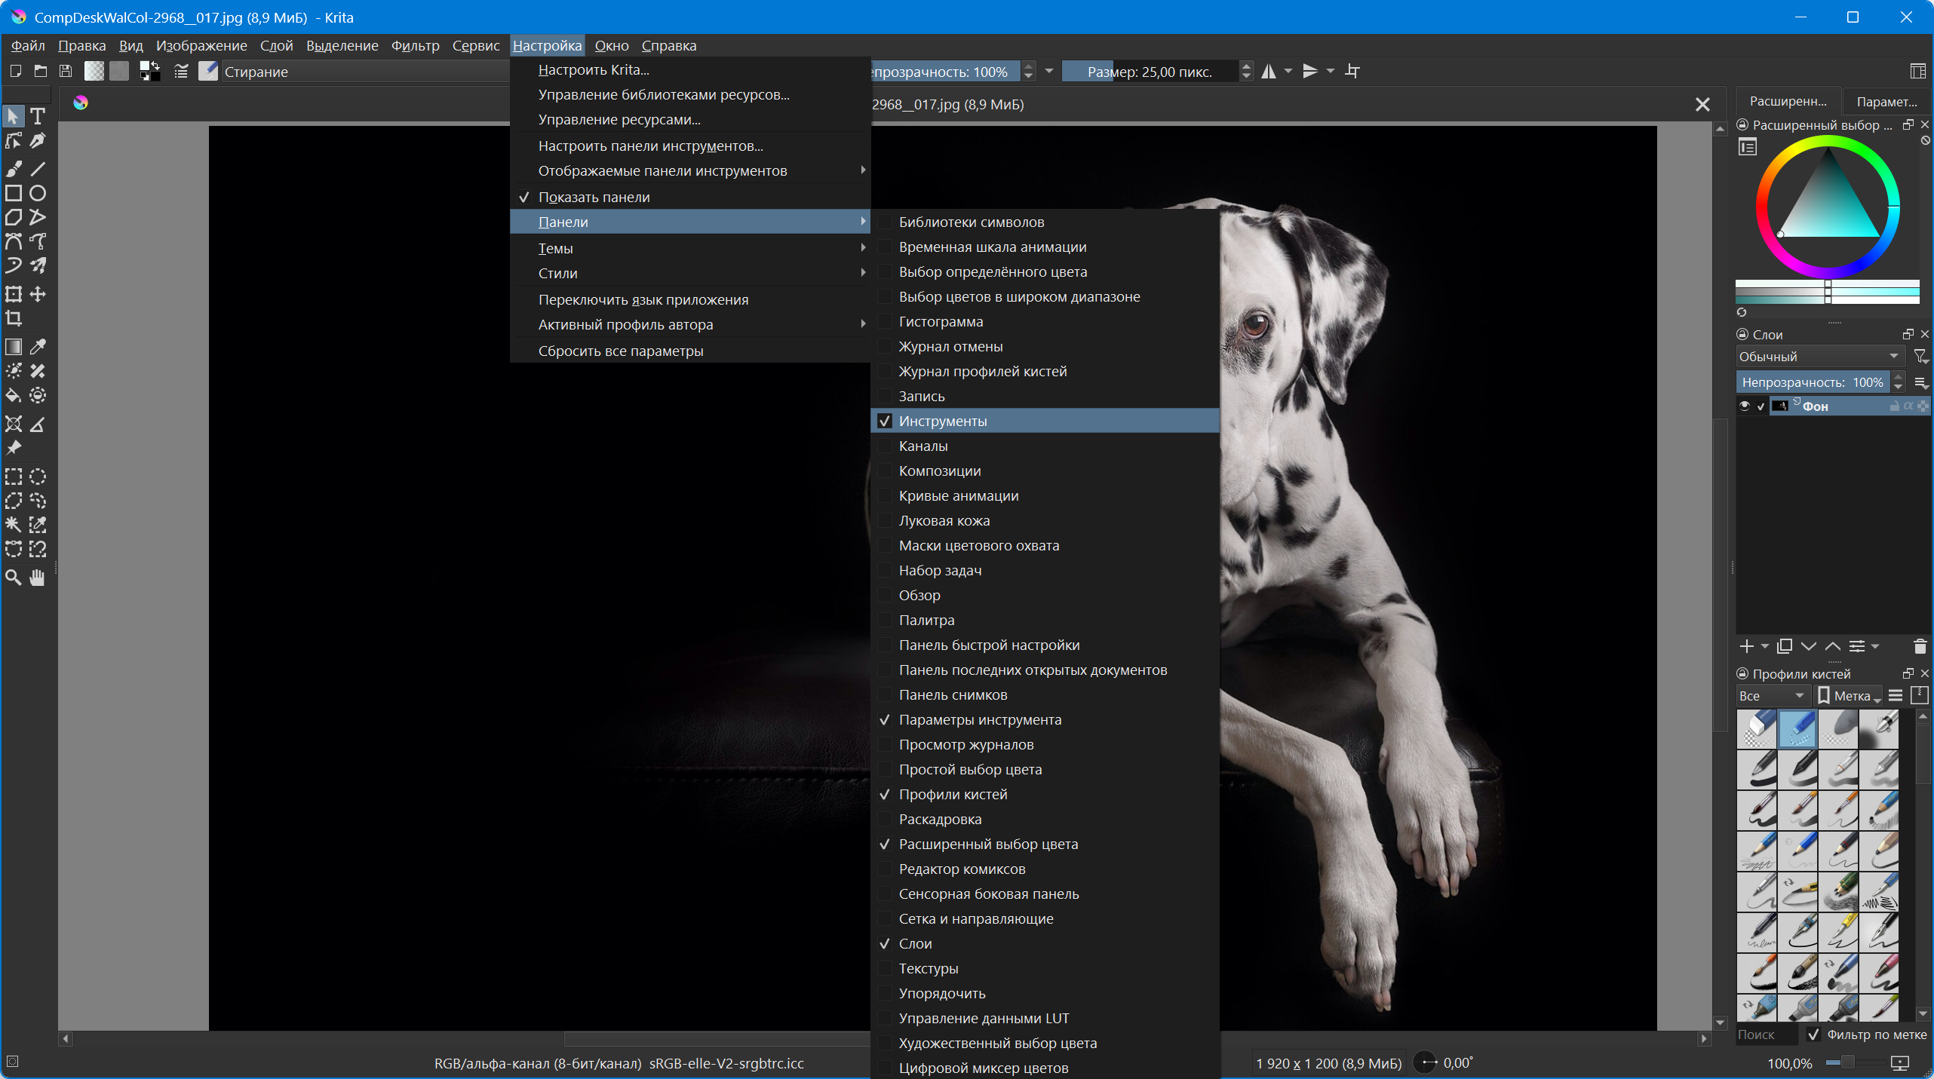Click Сбросить все параметры
This screenshot has height=1079, width=1934.
click(x=620, y=351)
